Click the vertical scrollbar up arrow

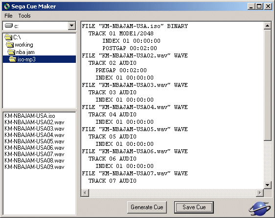[x=268, y=26]
